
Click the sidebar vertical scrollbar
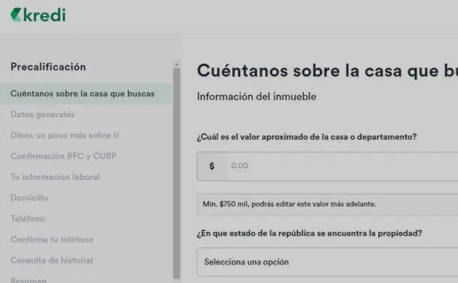click(x=177, y=173)
